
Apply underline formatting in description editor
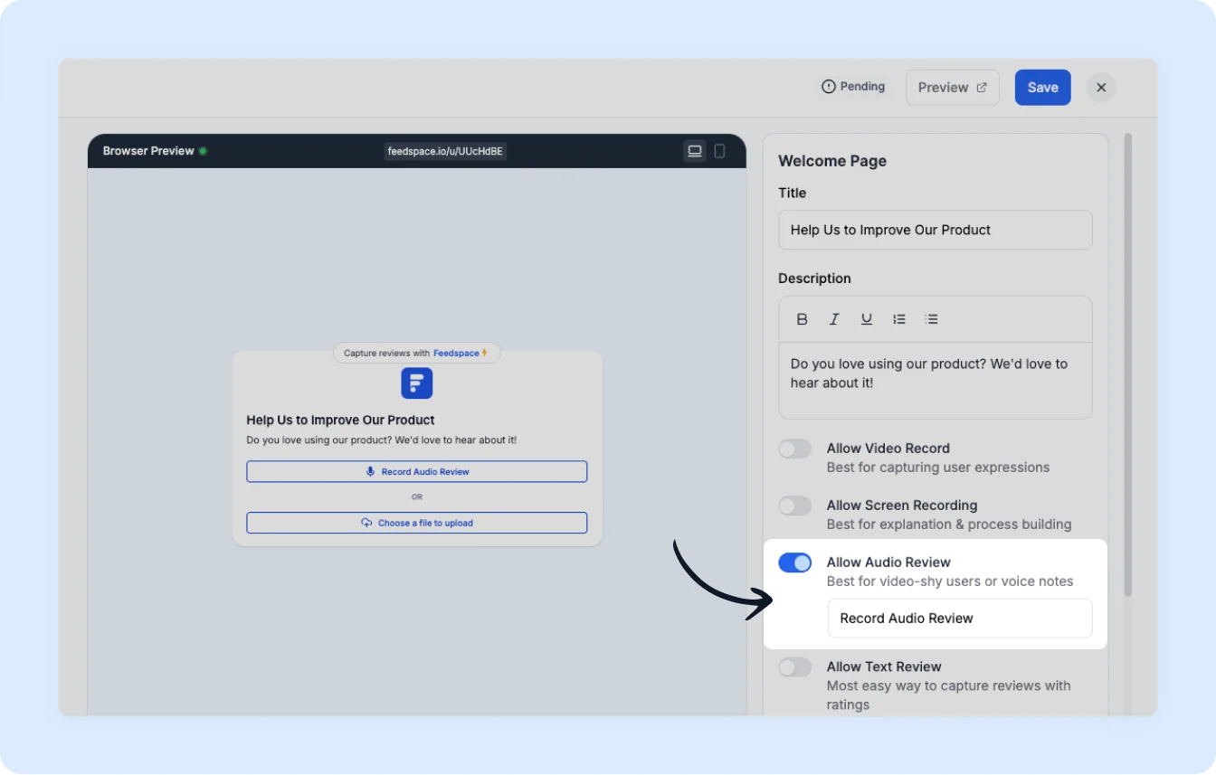(867, 319)
